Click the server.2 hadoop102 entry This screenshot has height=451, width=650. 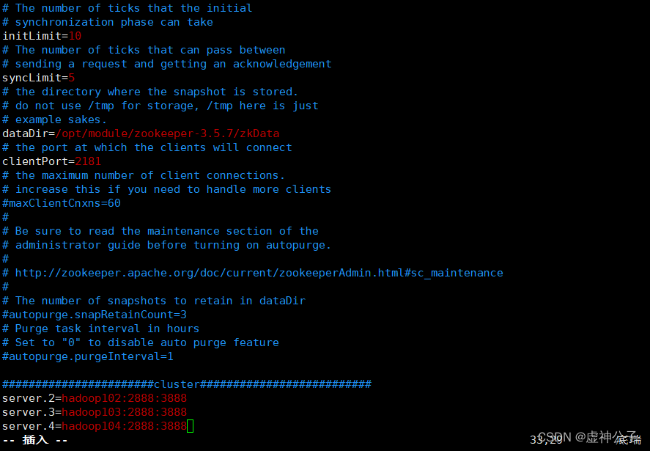pos(95,398)
